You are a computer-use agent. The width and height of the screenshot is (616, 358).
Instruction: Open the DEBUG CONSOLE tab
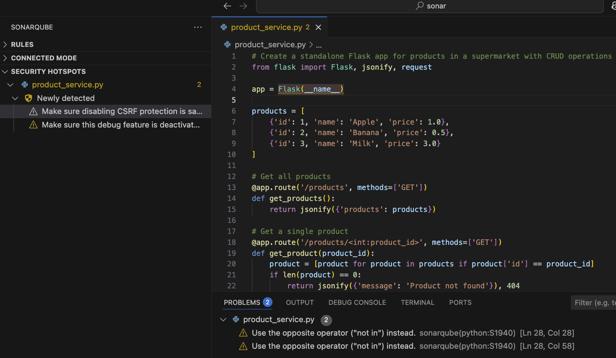357,302
